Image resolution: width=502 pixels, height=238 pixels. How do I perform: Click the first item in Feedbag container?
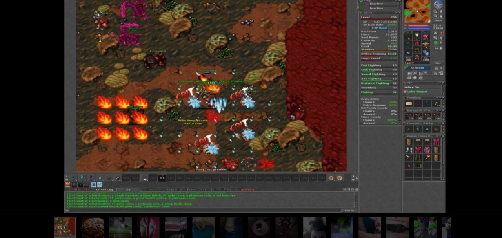coord(409,103)
